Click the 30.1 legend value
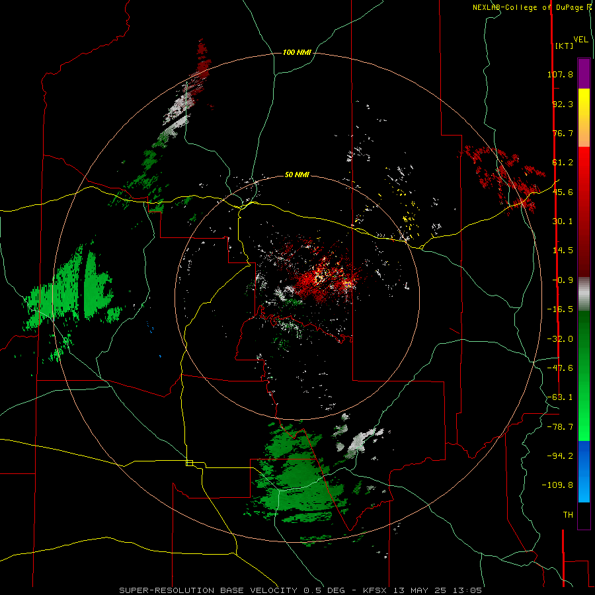Screen dimensions: 595x595 pos(563,221)
